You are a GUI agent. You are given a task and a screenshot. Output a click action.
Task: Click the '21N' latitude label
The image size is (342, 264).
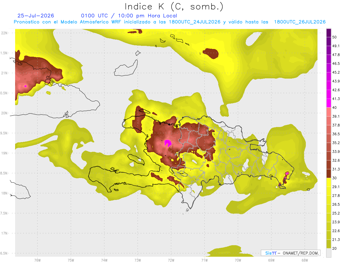pyautogui.click(x=4, y=73)
